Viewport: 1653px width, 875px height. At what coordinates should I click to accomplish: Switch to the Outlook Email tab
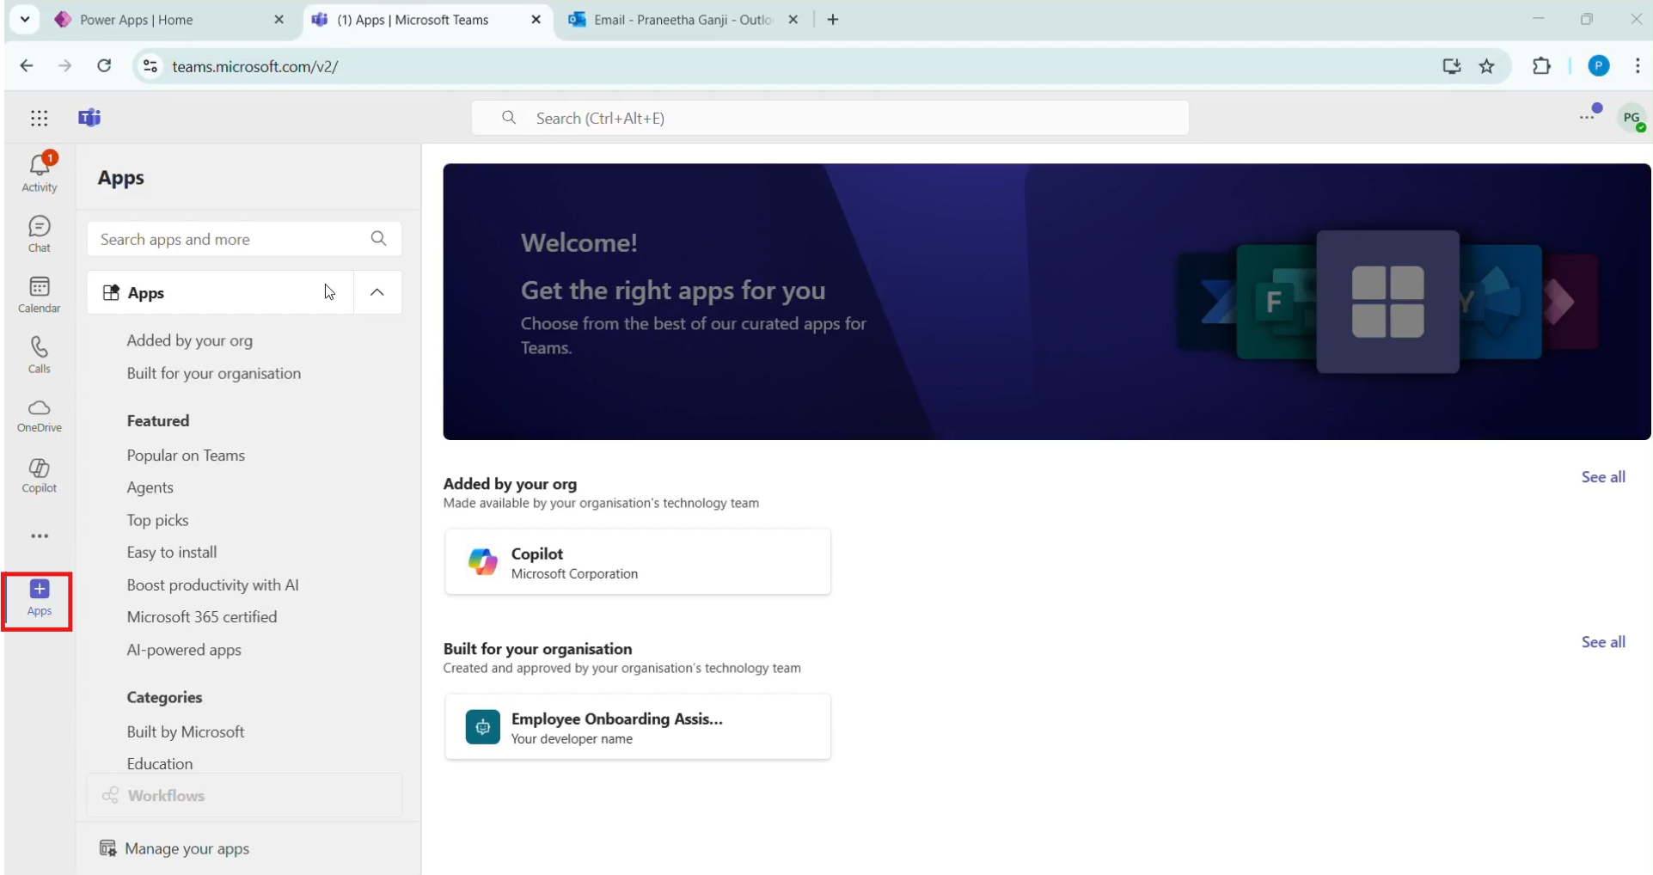point(683,20)
